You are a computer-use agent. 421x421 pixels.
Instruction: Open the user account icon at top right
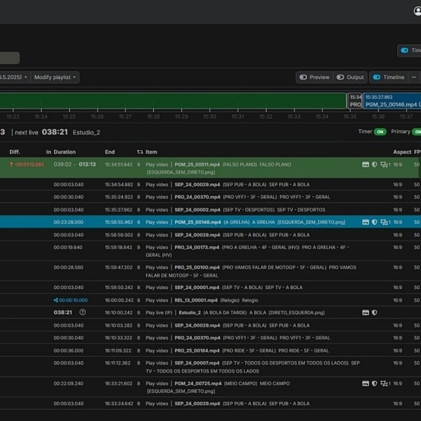[417, 11]
